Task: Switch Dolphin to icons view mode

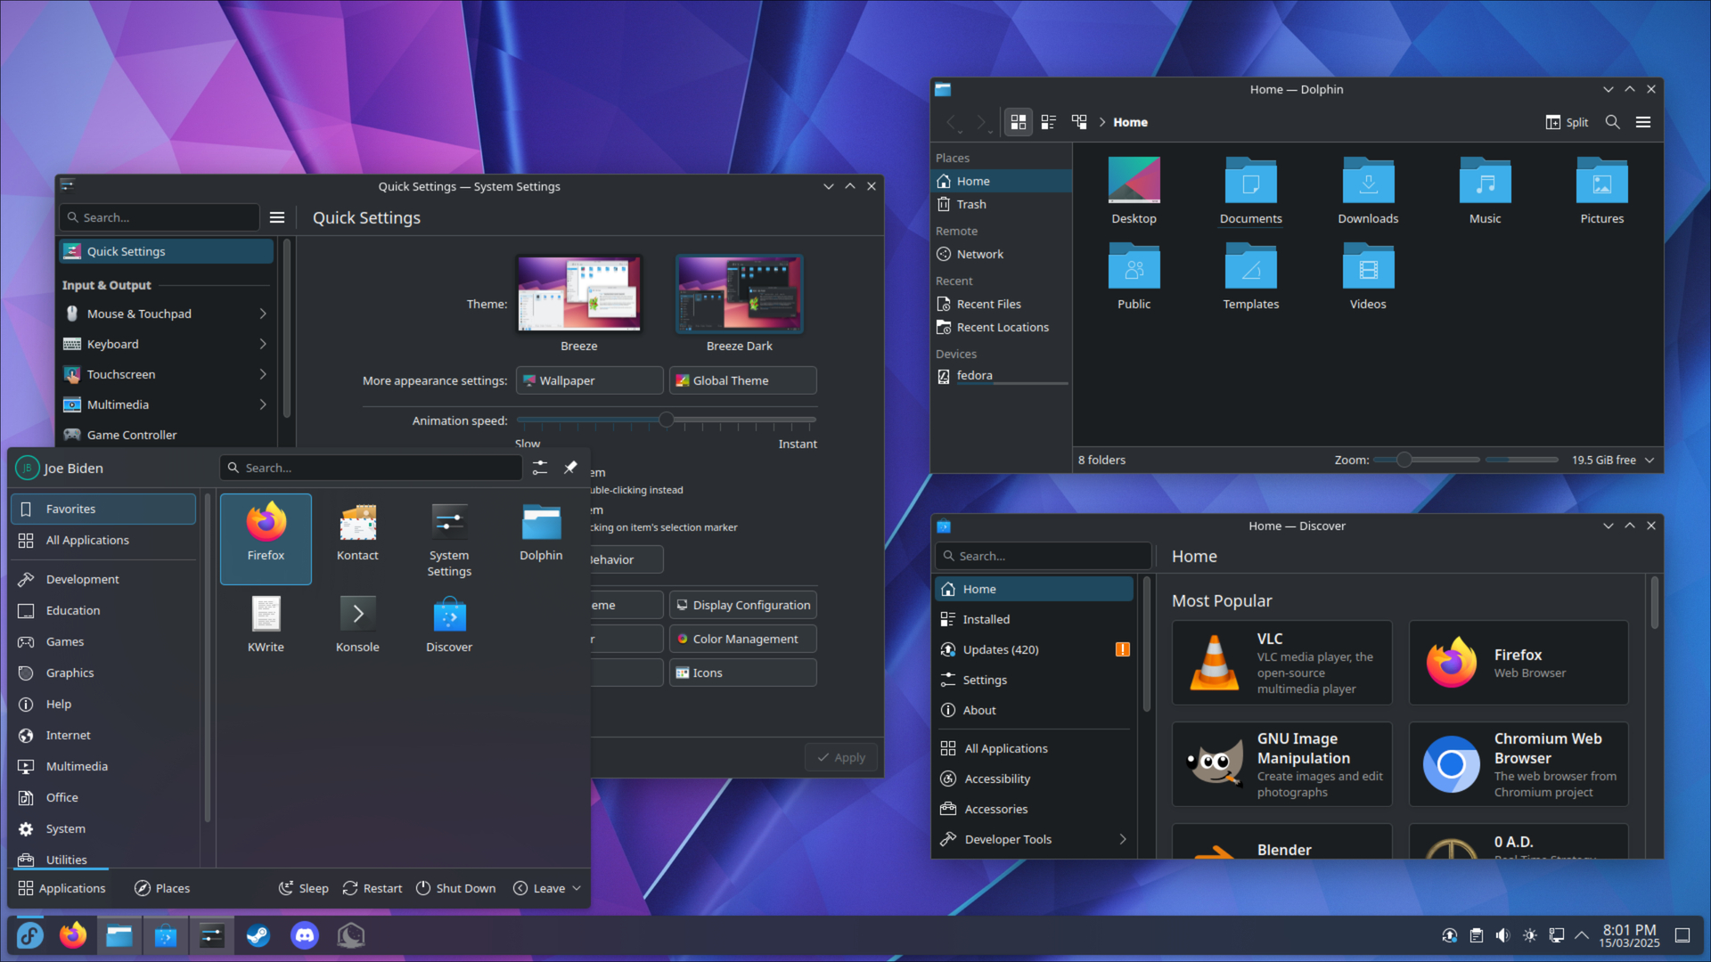Action: (1019, 122)
